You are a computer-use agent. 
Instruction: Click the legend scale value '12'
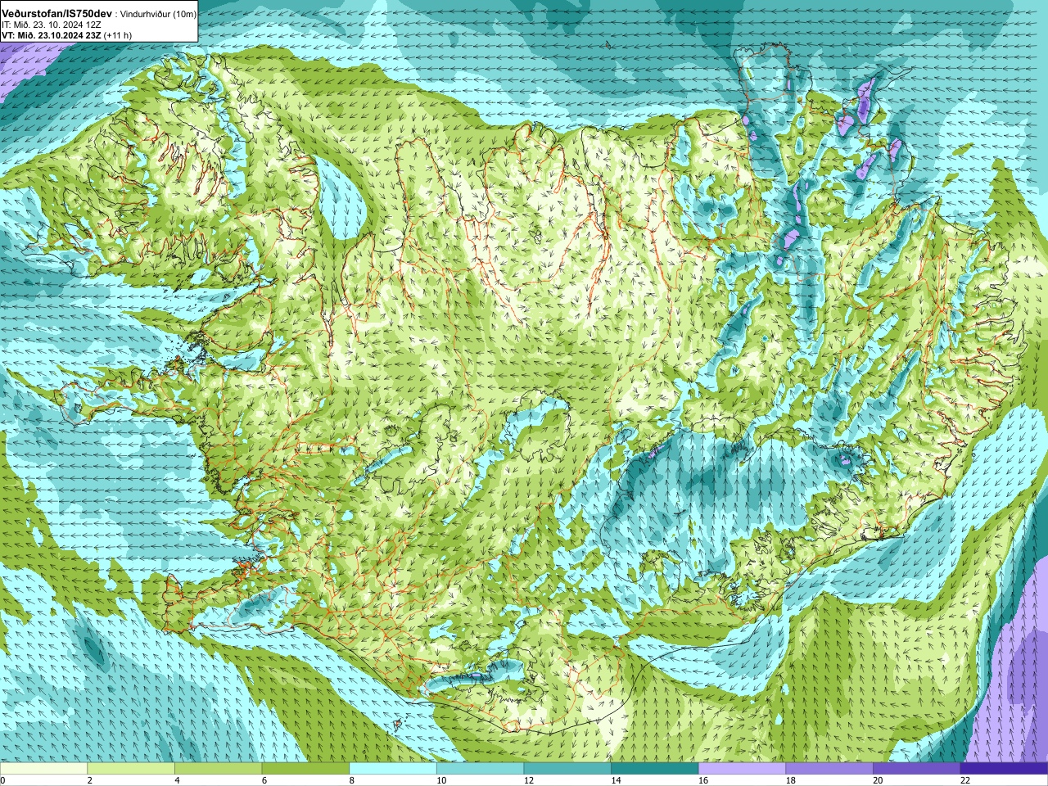(x=529, y=780)
